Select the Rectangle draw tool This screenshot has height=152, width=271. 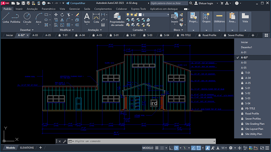(46, 15)
